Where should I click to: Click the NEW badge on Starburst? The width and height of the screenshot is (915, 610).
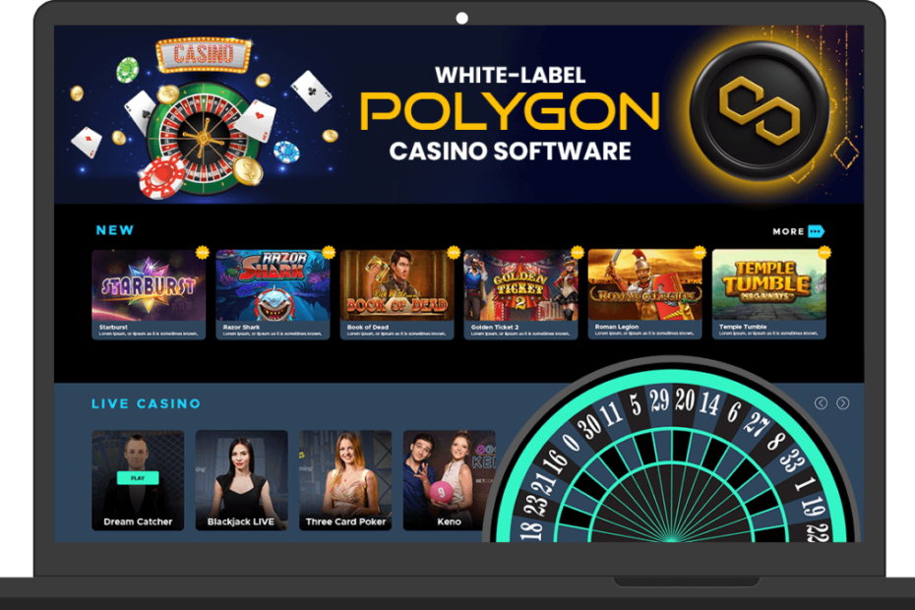tap(202, 252)
